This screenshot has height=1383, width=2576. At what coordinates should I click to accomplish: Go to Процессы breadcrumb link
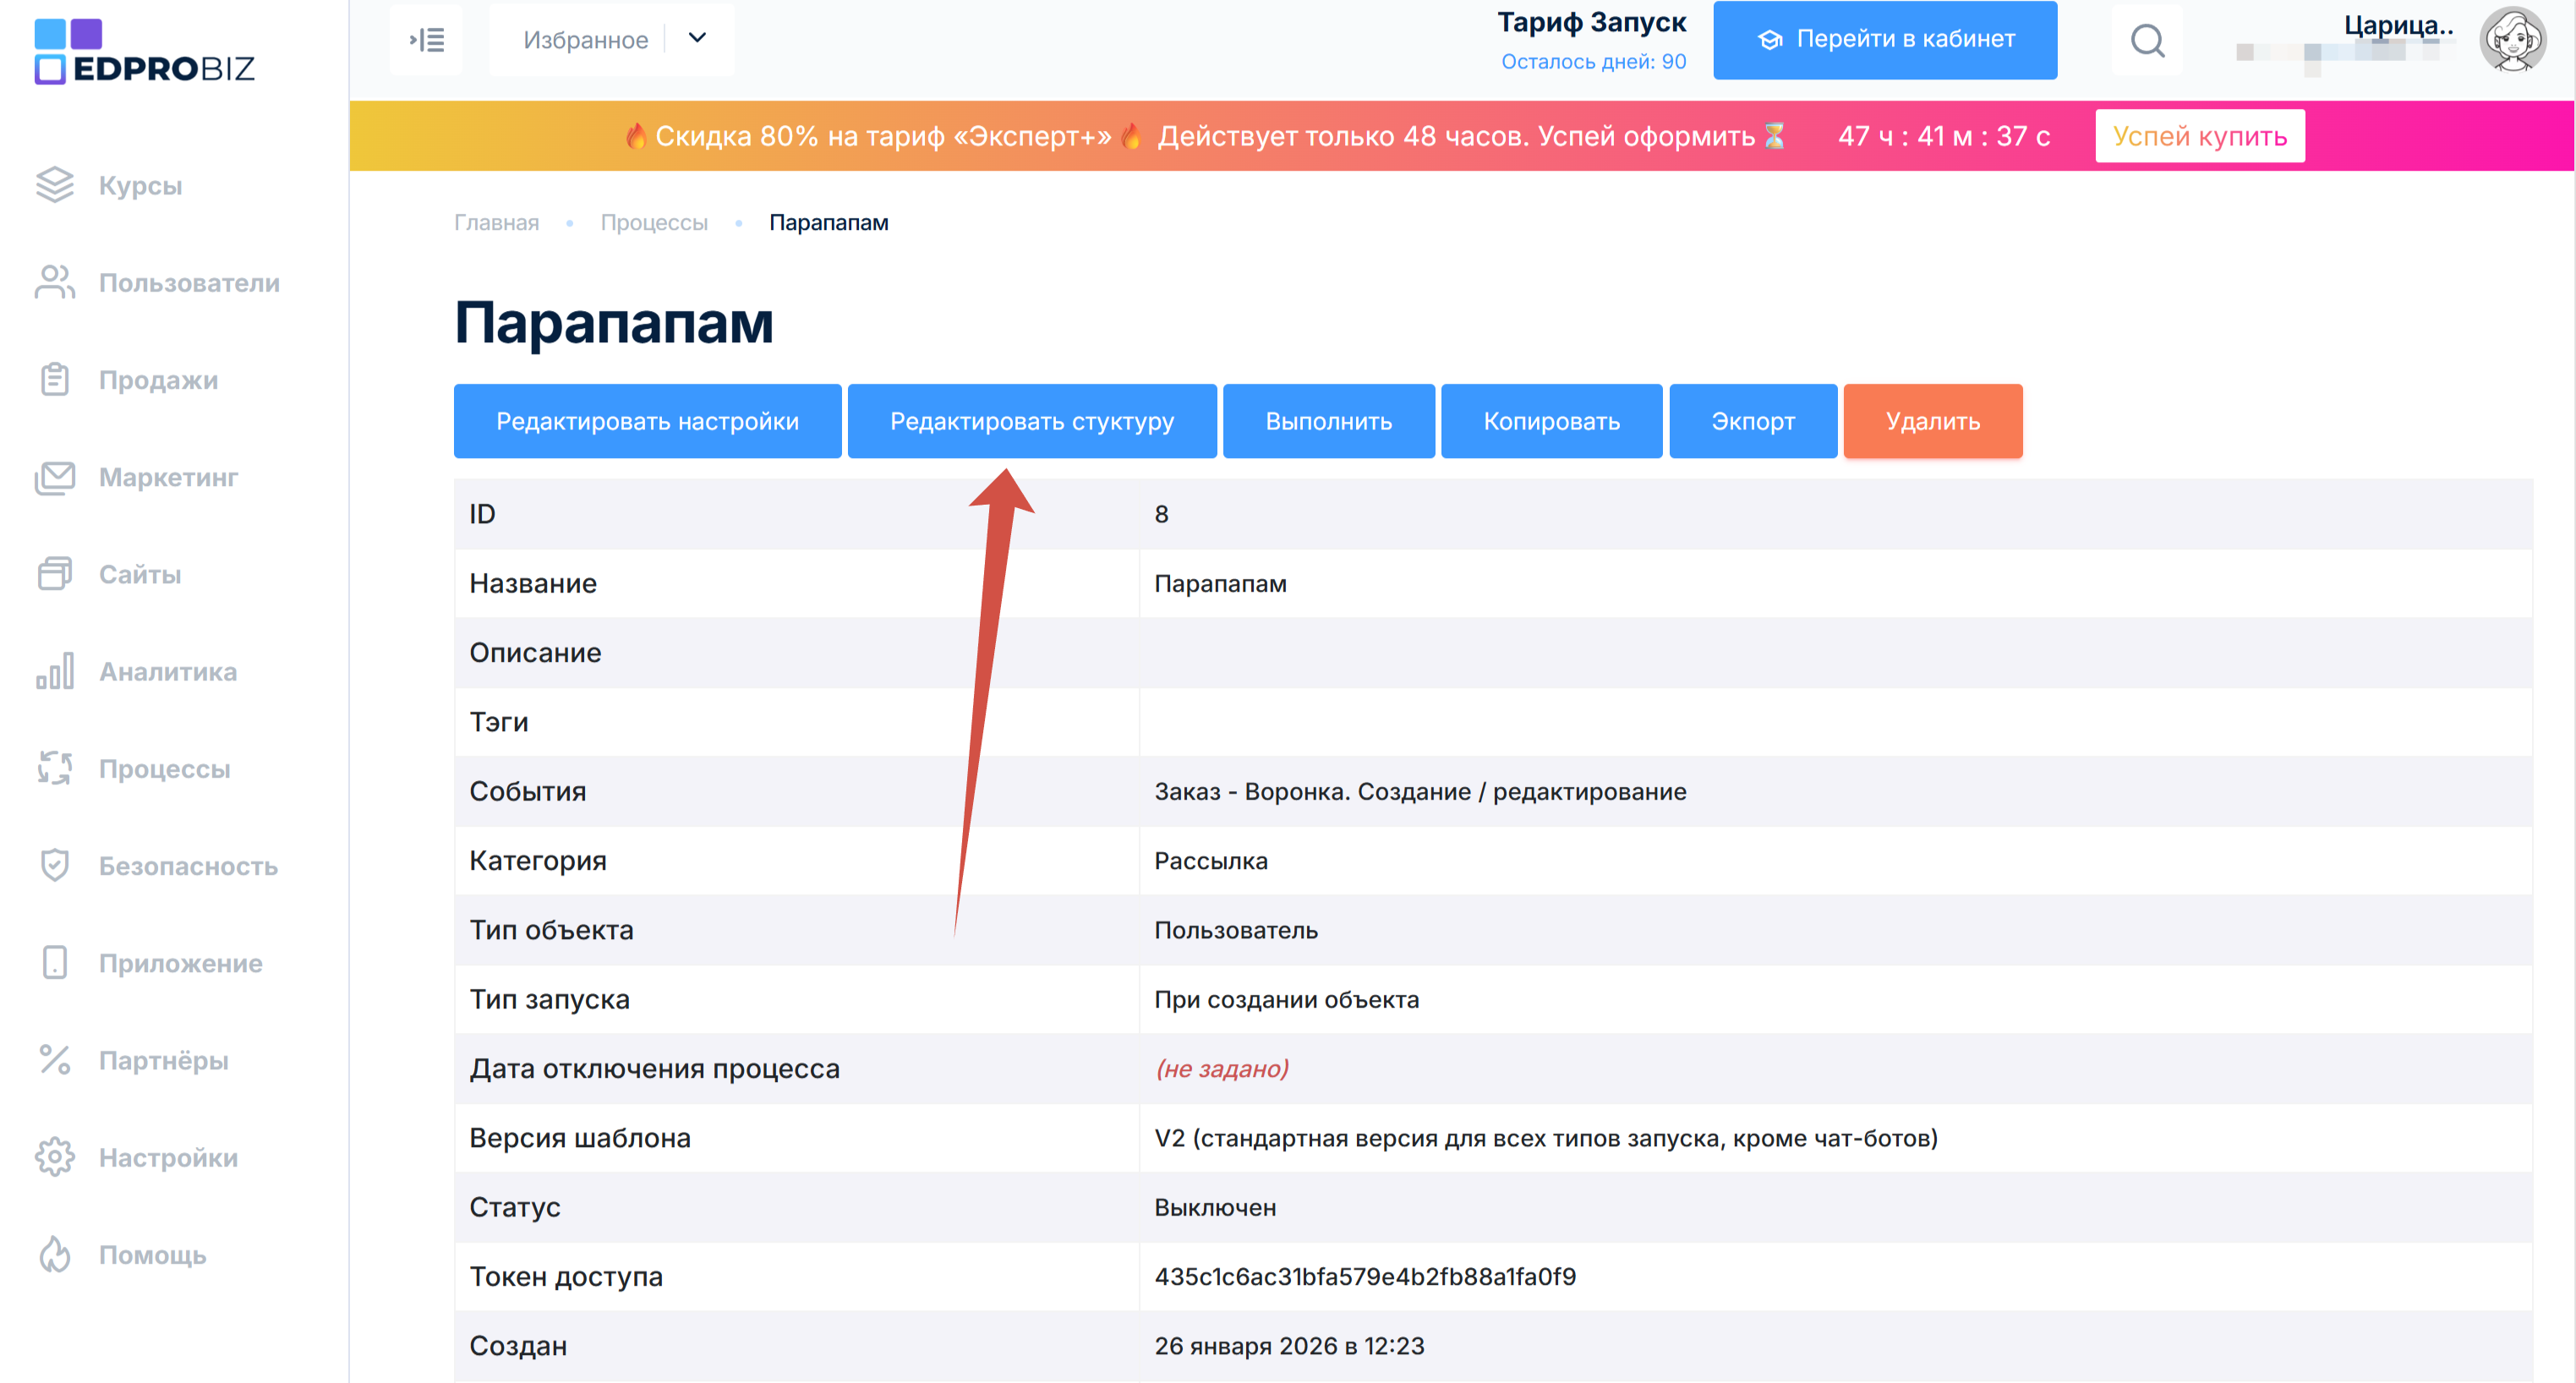tap(653, 222)
